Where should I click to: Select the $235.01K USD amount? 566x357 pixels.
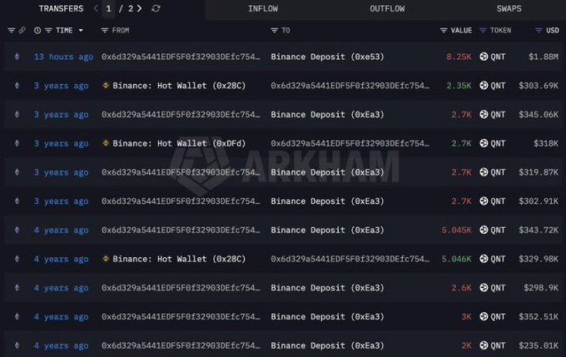tap(539, 345)
